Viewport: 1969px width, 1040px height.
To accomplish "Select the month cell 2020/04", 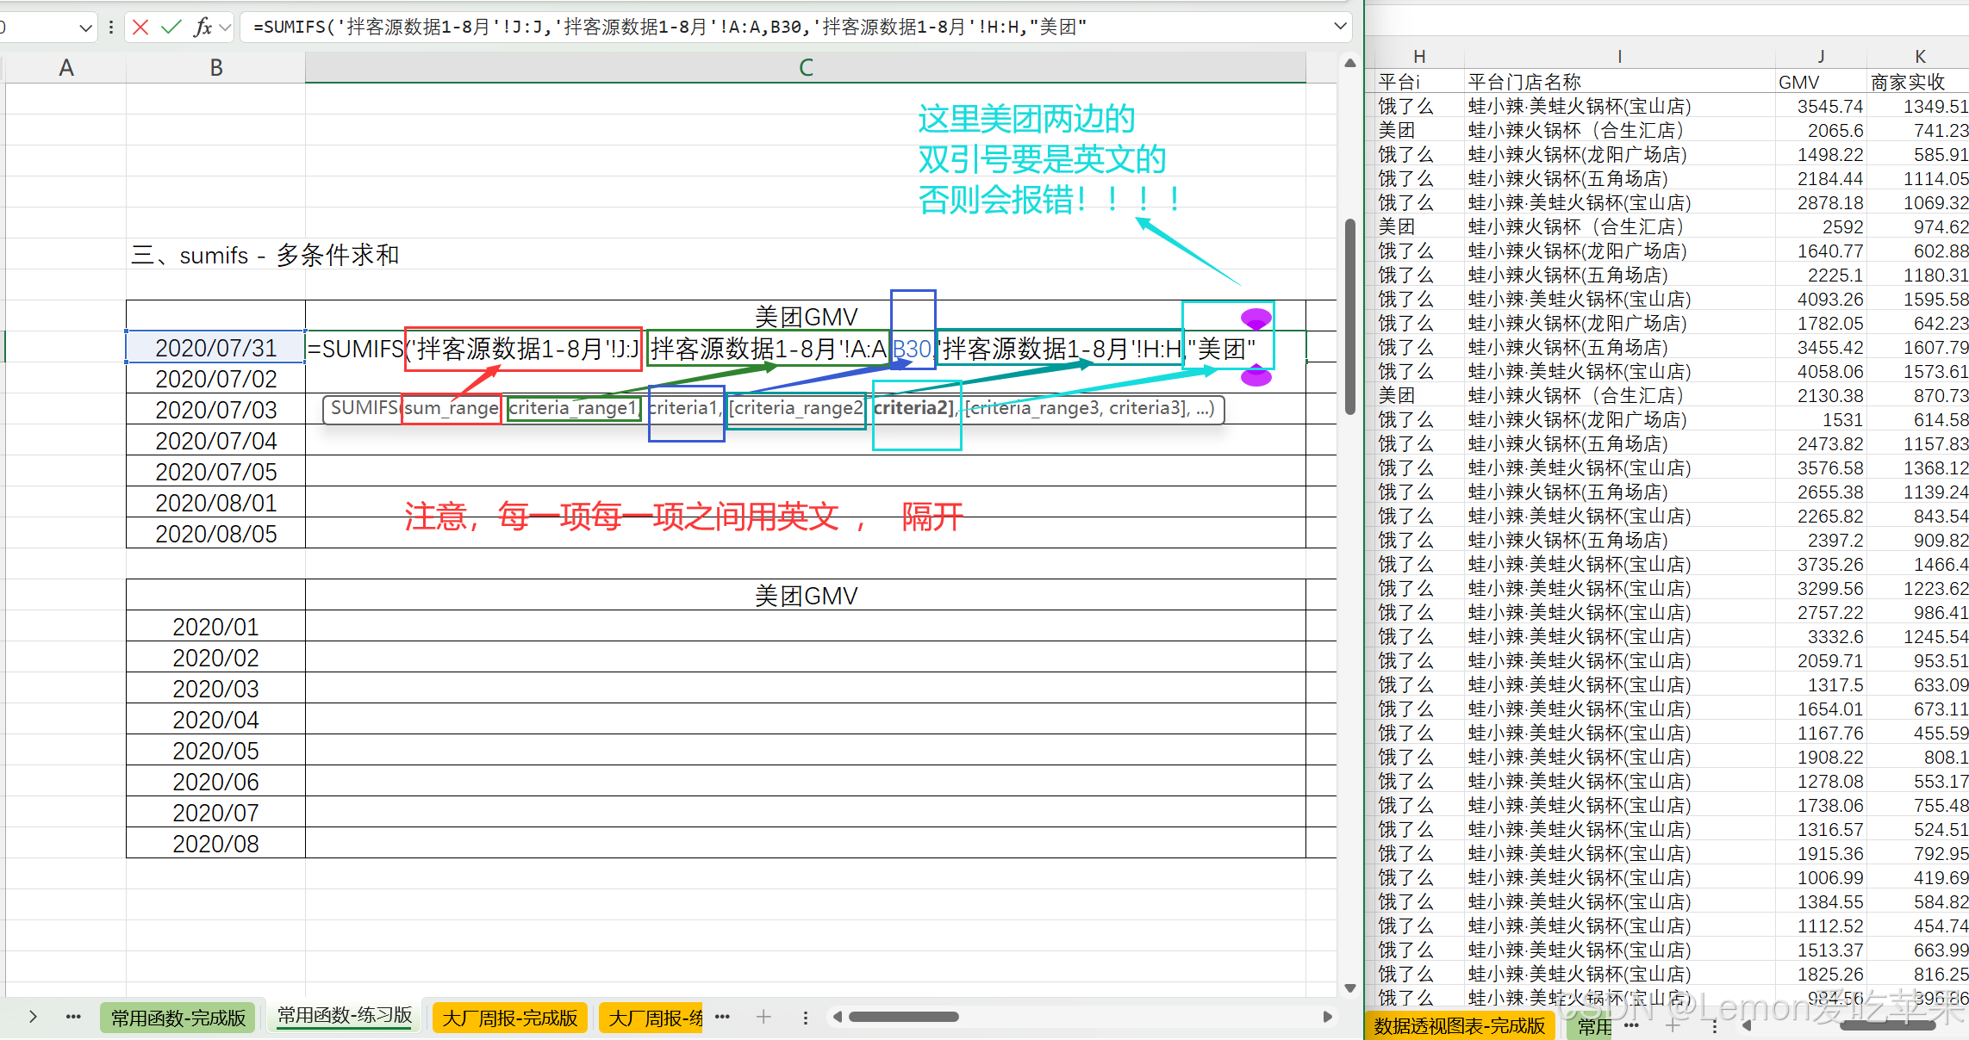I will (216, 720).
